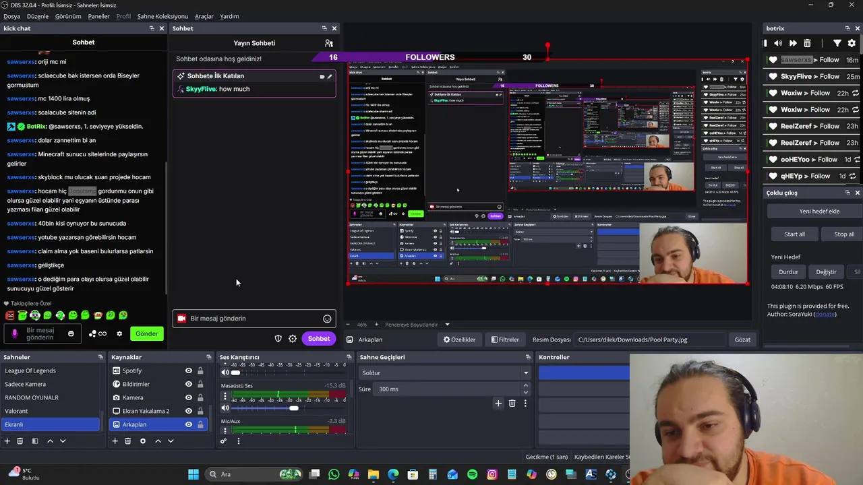Click Sohbet message input field
Viewport: 863px width, 485px height.
tap(254, 319)
